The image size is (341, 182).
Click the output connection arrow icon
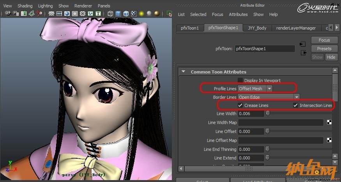pyautogui.click(x=304, y=52)
